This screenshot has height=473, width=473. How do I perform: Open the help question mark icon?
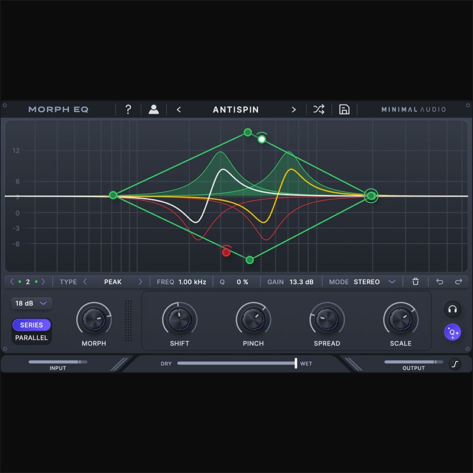[x=128, y=109]
